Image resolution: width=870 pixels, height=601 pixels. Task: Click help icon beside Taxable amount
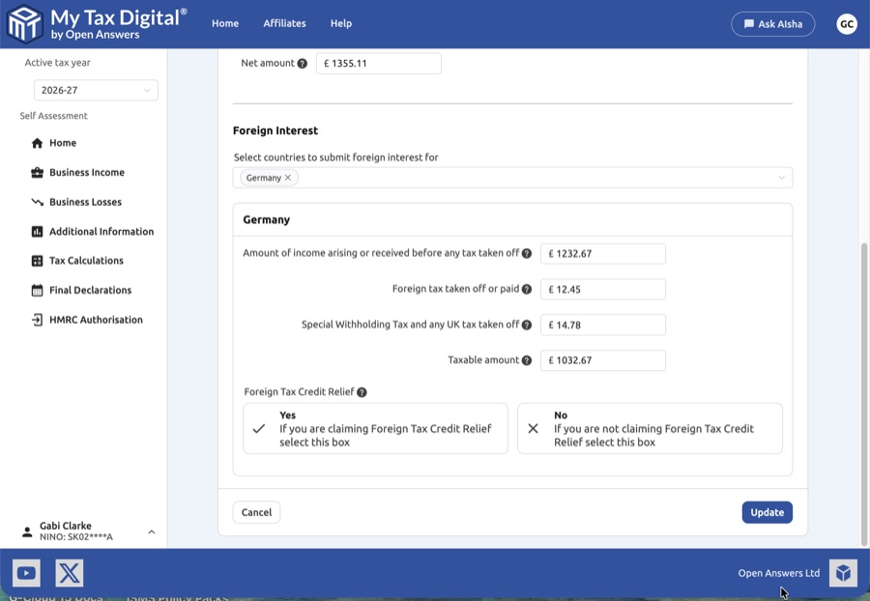pos(527,360)
